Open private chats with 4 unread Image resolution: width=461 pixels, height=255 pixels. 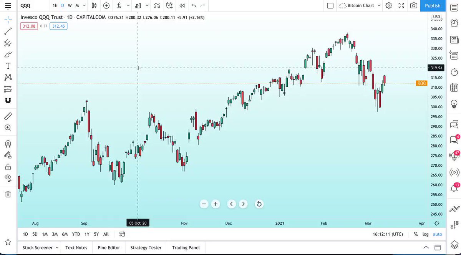click(454, 140)
